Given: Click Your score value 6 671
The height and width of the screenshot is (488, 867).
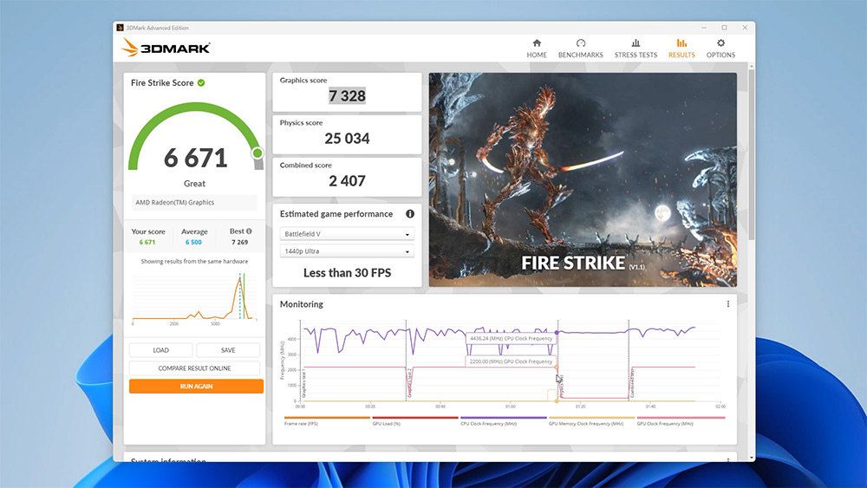Looking at the screenshot, I should (x=147, y=242).
